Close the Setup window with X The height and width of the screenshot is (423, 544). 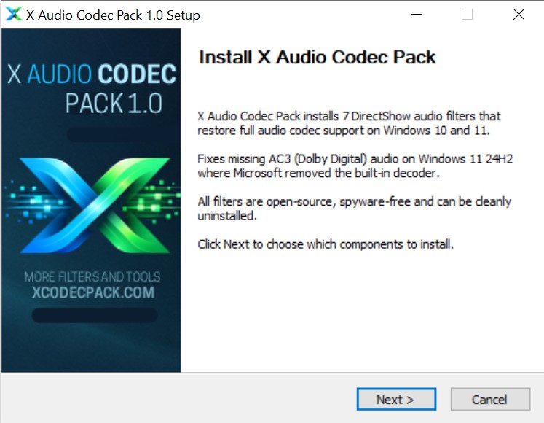tap(519, 15)
